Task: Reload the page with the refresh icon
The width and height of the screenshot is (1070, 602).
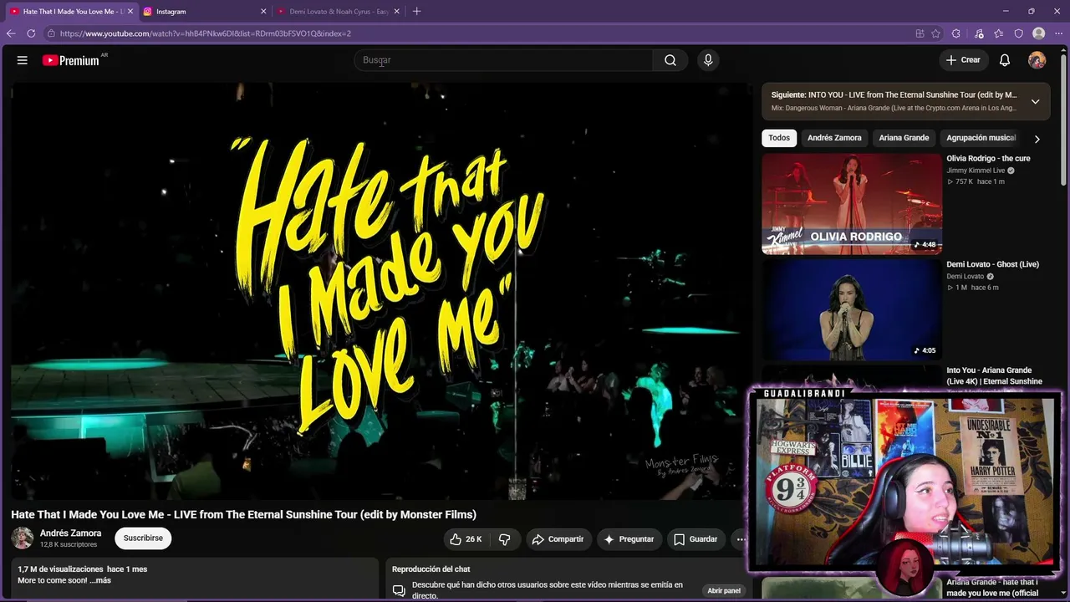Action: (31, 33)
